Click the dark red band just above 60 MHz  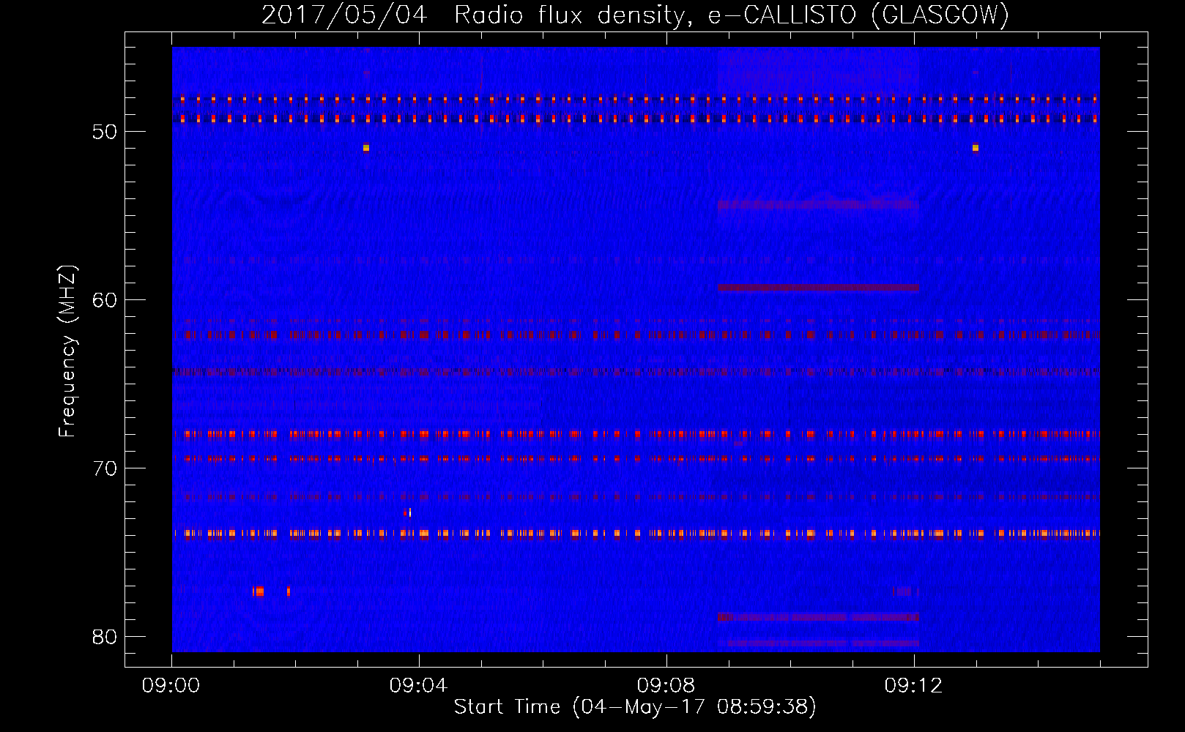pyautogui.click(x=818, y=288)
